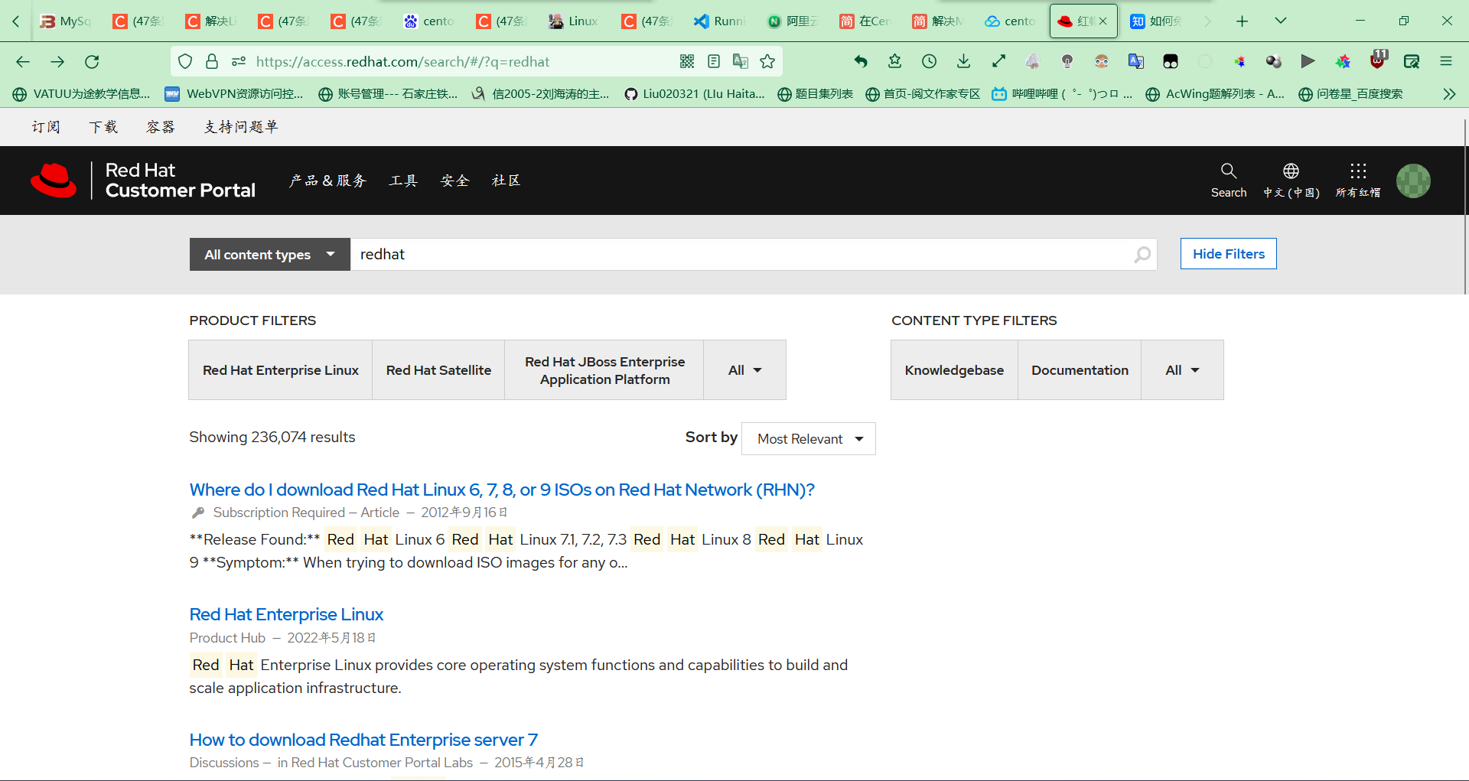Filter by JBoss Enterprise Application Platform
Viewport: 1469px width, 781px height.
[604, 370]
